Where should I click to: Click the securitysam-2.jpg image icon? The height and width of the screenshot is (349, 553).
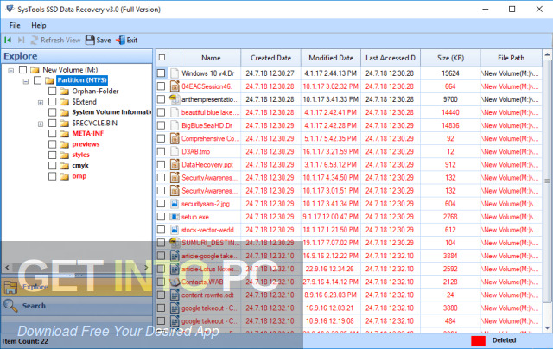(x=175, y=204)
